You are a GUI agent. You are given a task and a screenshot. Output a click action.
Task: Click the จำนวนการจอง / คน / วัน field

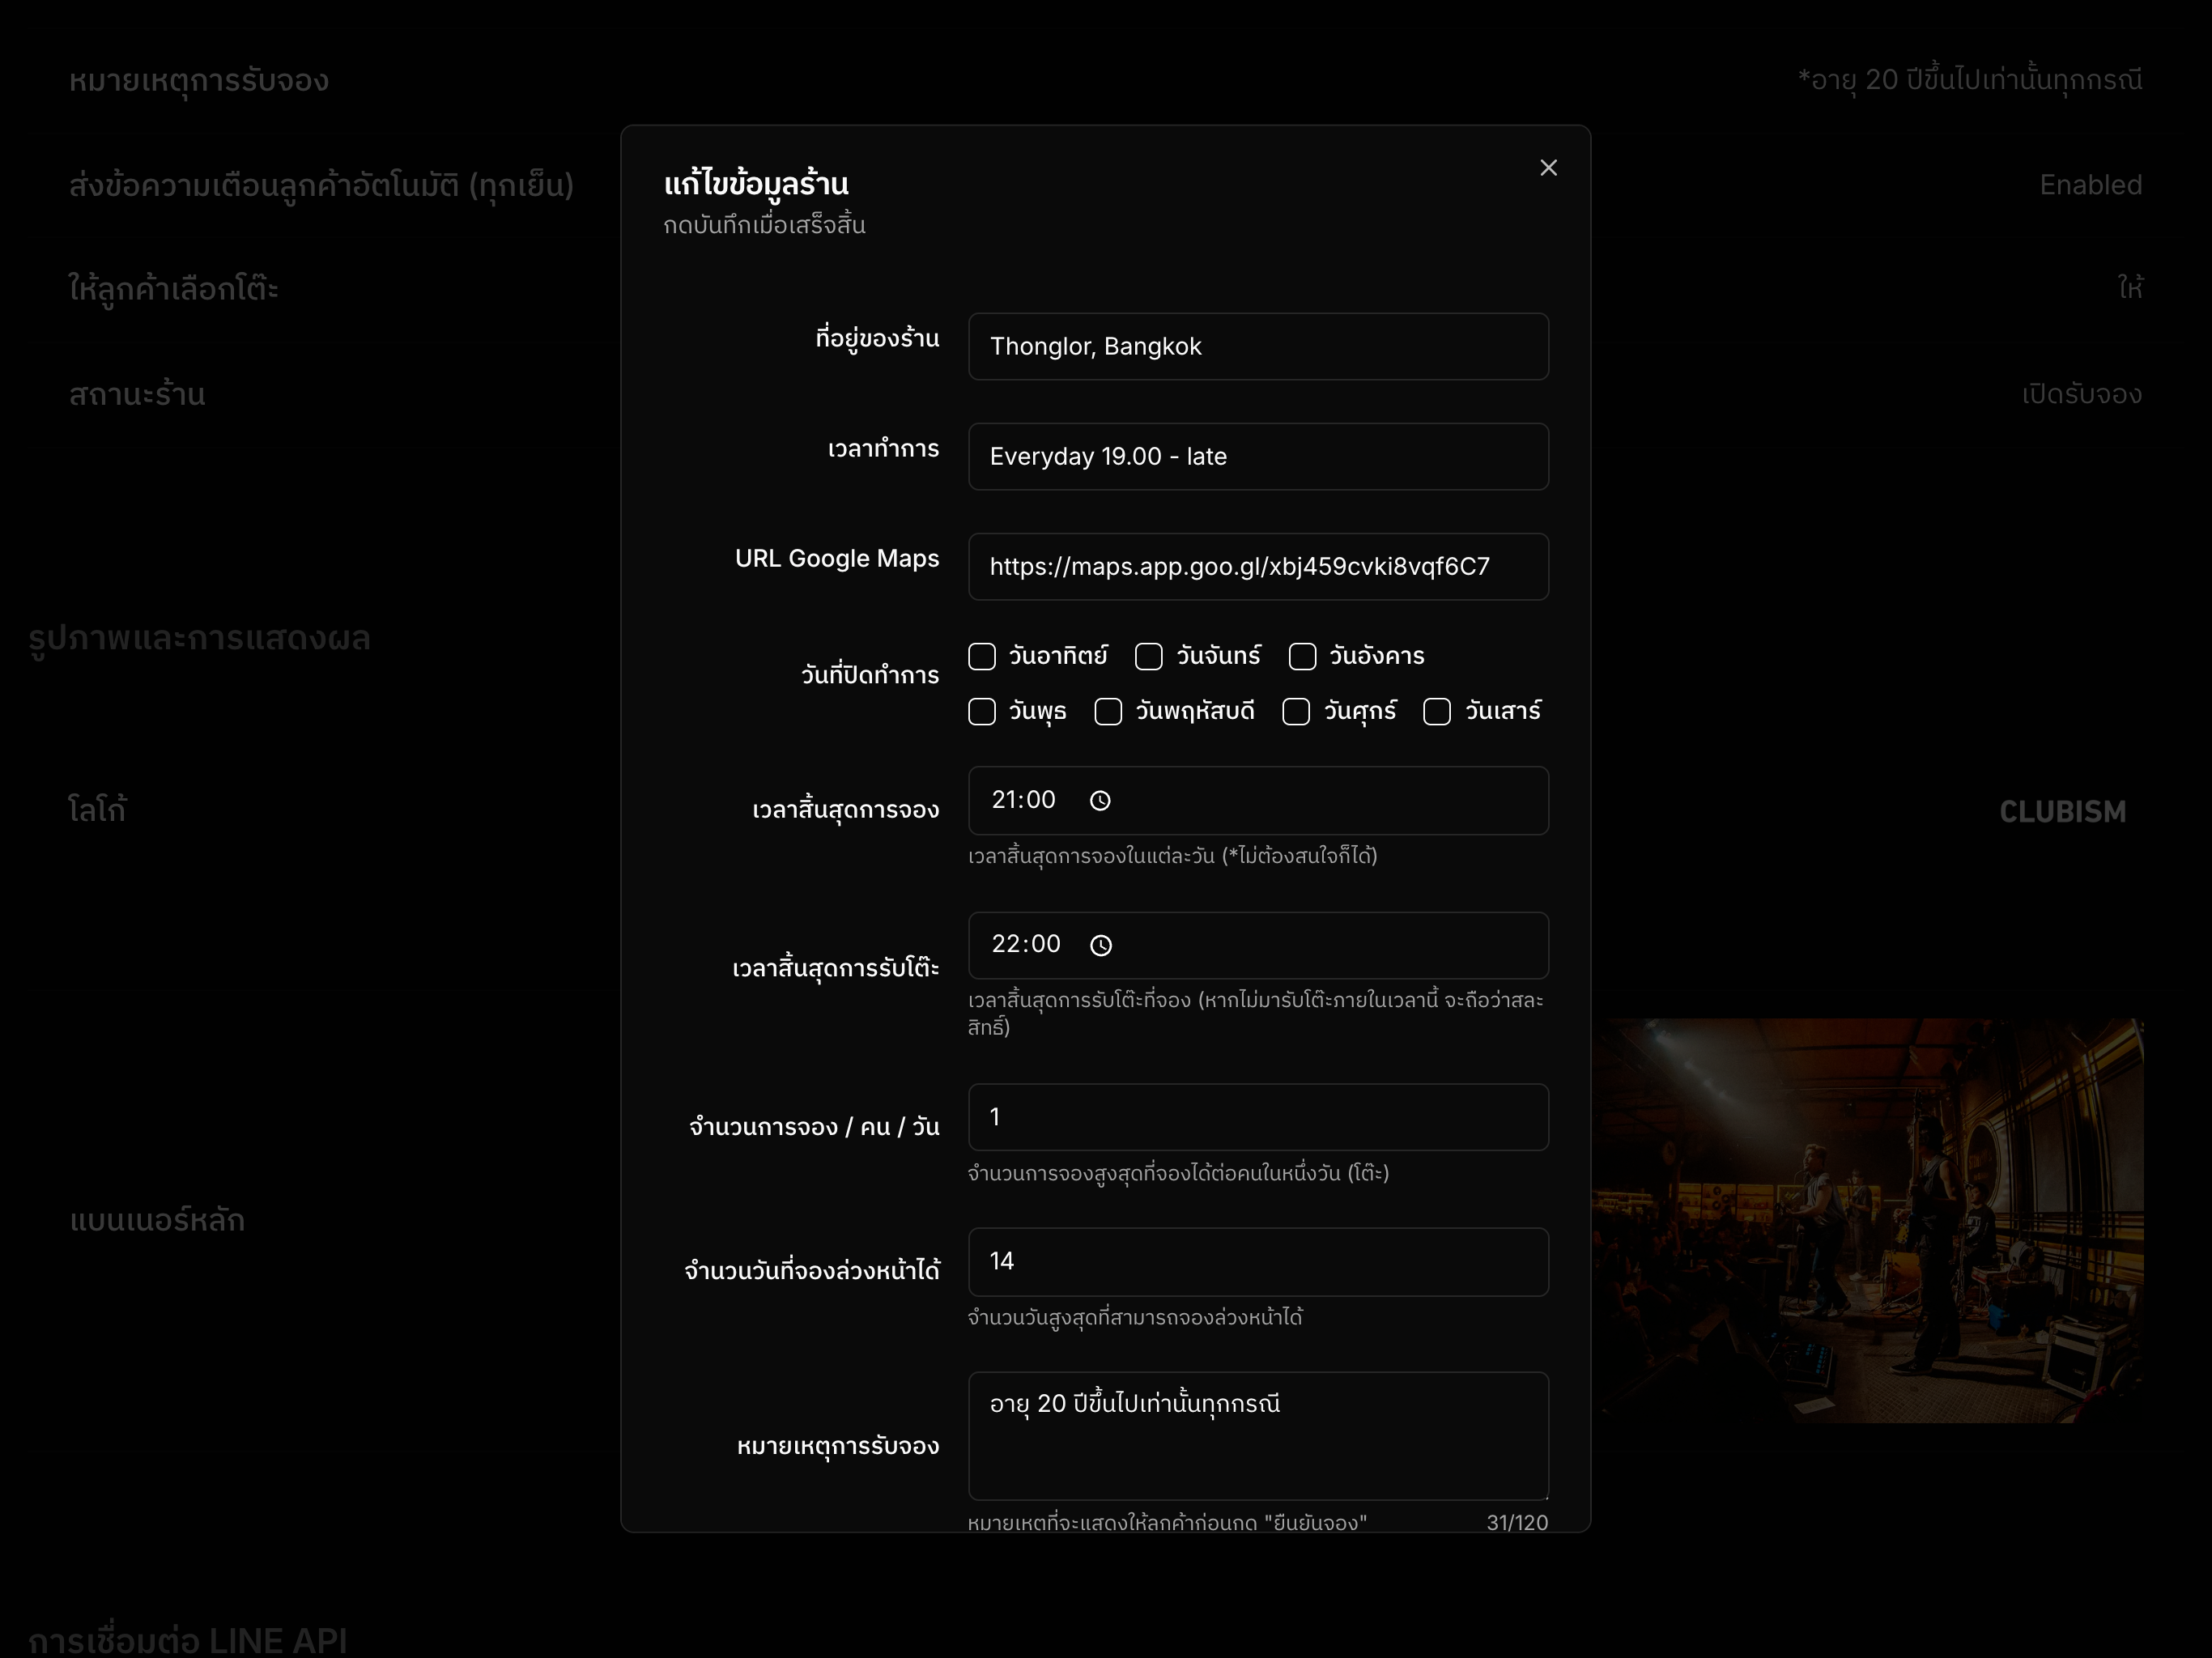point(1258,1117)
